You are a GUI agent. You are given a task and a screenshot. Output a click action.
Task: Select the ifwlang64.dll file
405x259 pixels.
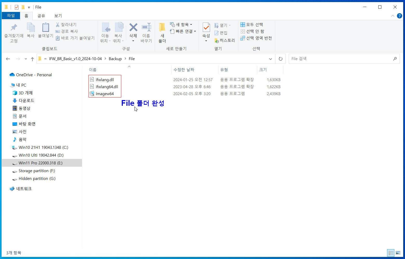[107, 87]
